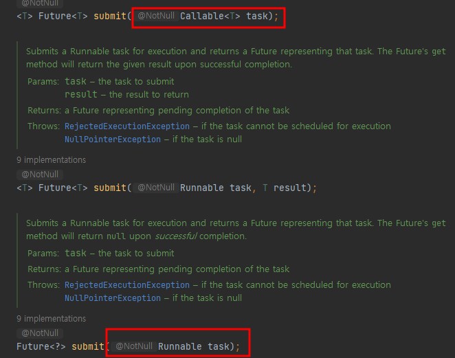This screenshot has height=358, width=455.
Task: Click the Runnable type in 'Runnable task, T result'
Action: (x=201, y=188)
